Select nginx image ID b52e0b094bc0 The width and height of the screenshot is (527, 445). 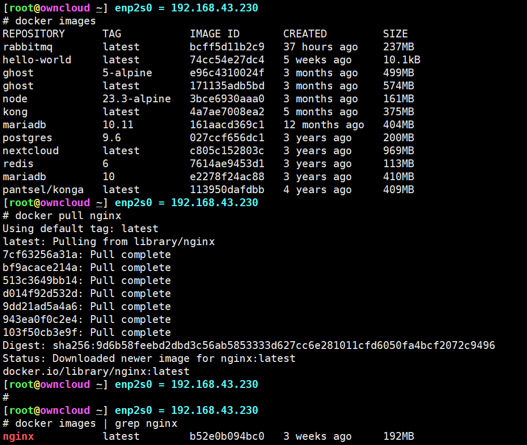227,436
